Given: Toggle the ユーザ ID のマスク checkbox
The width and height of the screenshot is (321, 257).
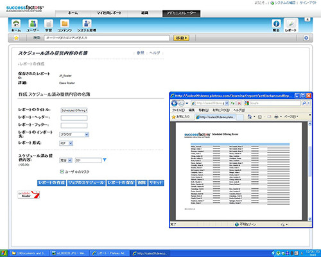Looking at the screenshot, I should 62,172.
